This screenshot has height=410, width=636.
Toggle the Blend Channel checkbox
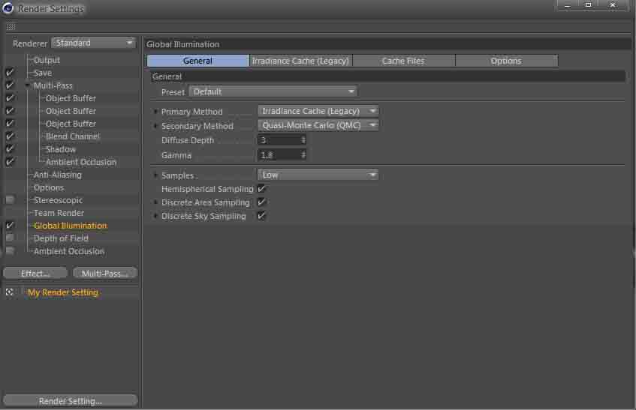pos(10,136)
